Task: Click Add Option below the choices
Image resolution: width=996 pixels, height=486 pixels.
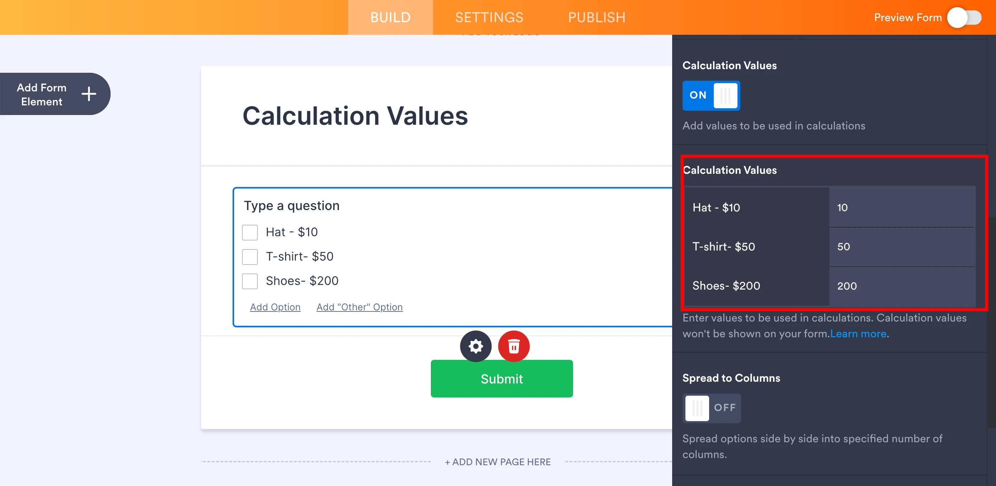Action: pyautogui.click(x=275, y=307)
